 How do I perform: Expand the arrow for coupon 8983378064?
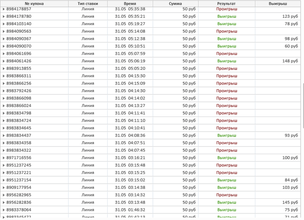click(x=3, y=210)
